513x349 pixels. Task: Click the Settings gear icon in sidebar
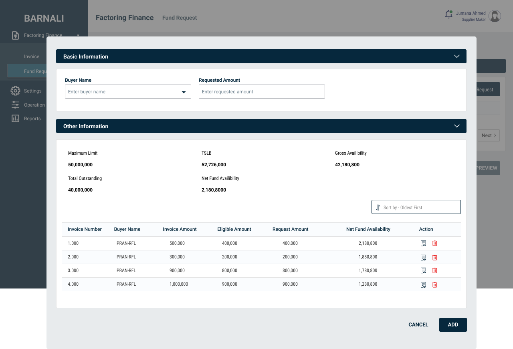coord(15,91)
